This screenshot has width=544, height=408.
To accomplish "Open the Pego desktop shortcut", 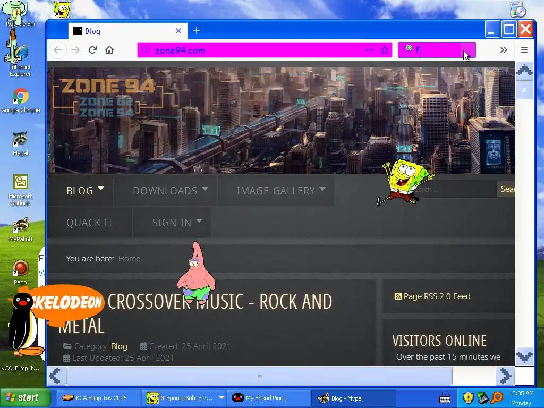I will coord(21,273).
